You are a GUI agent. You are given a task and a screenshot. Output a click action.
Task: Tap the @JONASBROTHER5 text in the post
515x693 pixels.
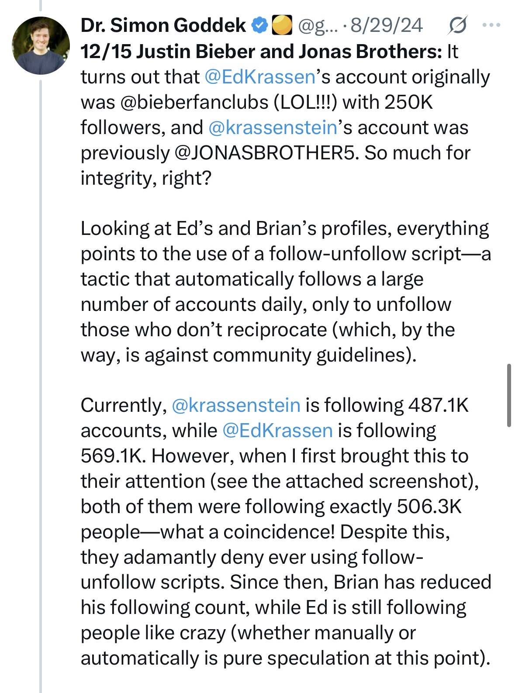pyautogui.click(x=266, y=153)
